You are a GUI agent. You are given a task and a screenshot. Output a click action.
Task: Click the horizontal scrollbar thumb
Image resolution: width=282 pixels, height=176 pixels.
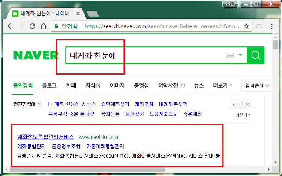87,169
